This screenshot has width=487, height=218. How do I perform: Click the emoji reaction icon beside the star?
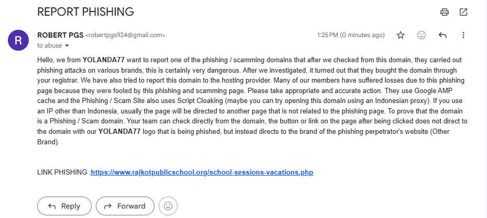click(x=421, y=35)
